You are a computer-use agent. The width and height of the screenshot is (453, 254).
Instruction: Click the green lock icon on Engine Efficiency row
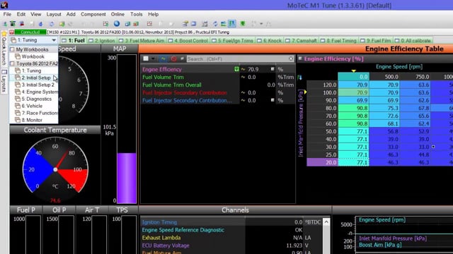coord(236,69)
